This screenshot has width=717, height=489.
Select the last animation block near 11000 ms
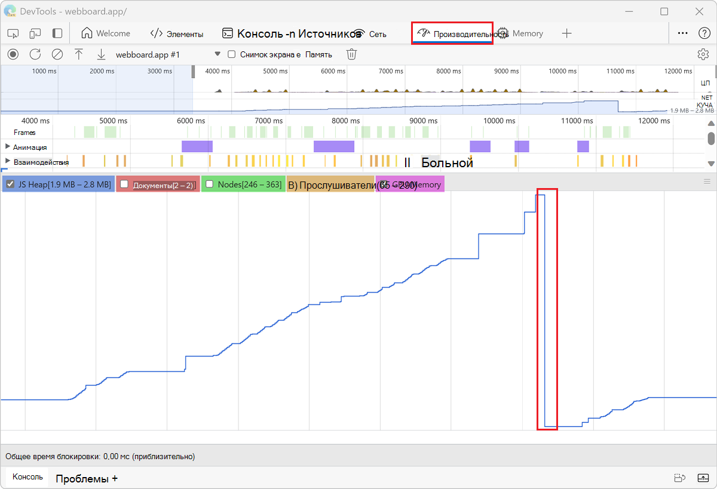pos(583,146)
